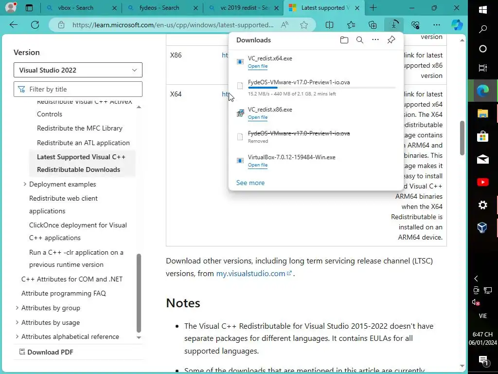Image resolution: width=498 pixels, height=374 pixels.
Task: Open Browser essentials heart icon
Action: tap(415, 25)
